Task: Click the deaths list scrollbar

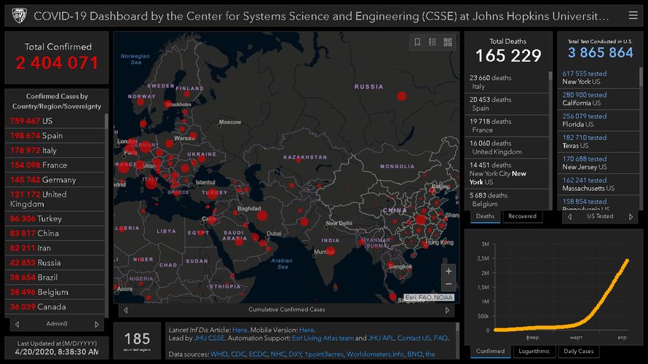Action: [x=550, y=138]
